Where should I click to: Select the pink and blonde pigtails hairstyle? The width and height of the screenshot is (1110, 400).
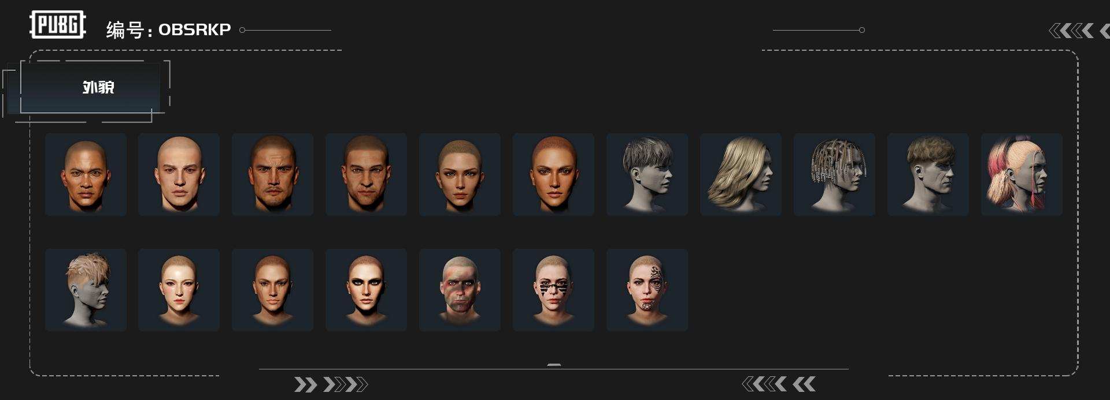1022,174
